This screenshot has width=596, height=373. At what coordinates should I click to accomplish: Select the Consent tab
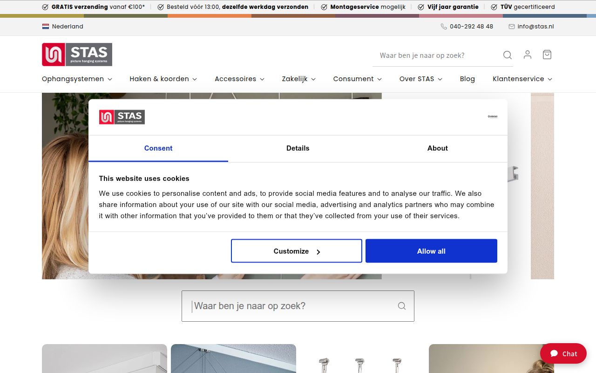pyautogui.click(x=158, y=148)
